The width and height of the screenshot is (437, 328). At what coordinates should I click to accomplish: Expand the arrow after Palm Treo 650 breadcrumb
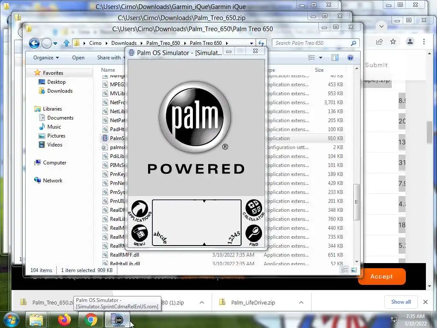[x=227, y=43]
